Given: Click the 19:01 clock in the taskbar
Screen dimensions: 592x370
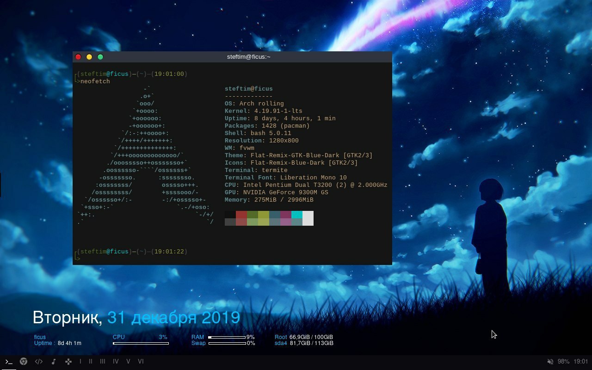Looking at the screenshot, I should pyautogui.click(x=581, y=362).
